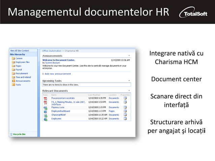Click the Announcements list icon in sidebar
215x161 pixels.
pyautogui.click(x=13, y=81)
